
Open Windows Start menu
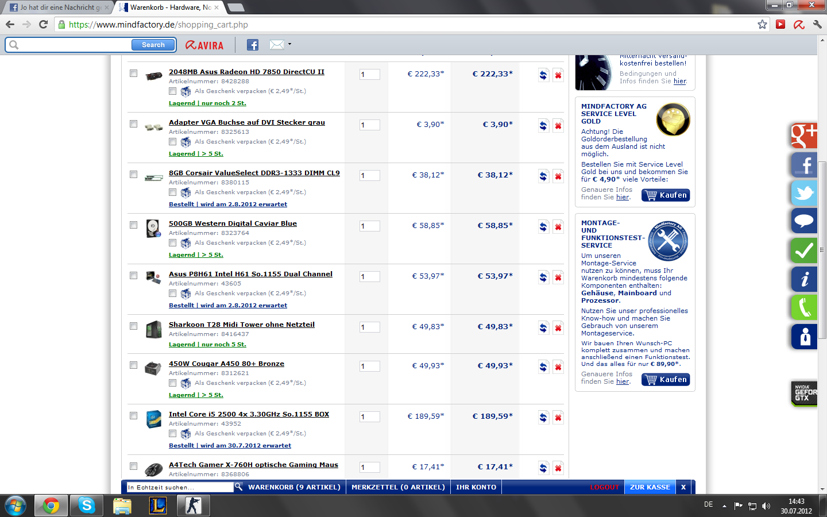15,506
